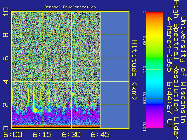187x140 pixels.
Task: Click the '6:00' time axis label
Action: tap(13, 135)
